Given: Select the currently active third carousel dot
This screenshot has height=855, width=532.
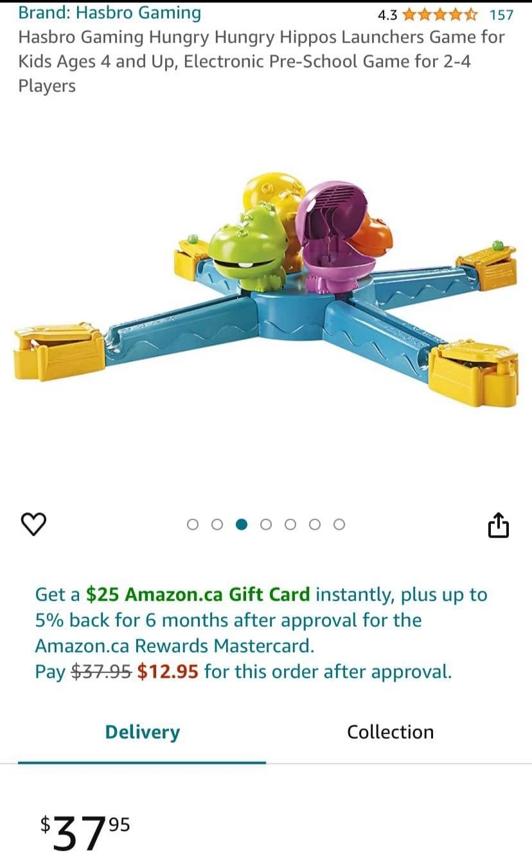Looking at the screenshot, I should tap(242, 525).
